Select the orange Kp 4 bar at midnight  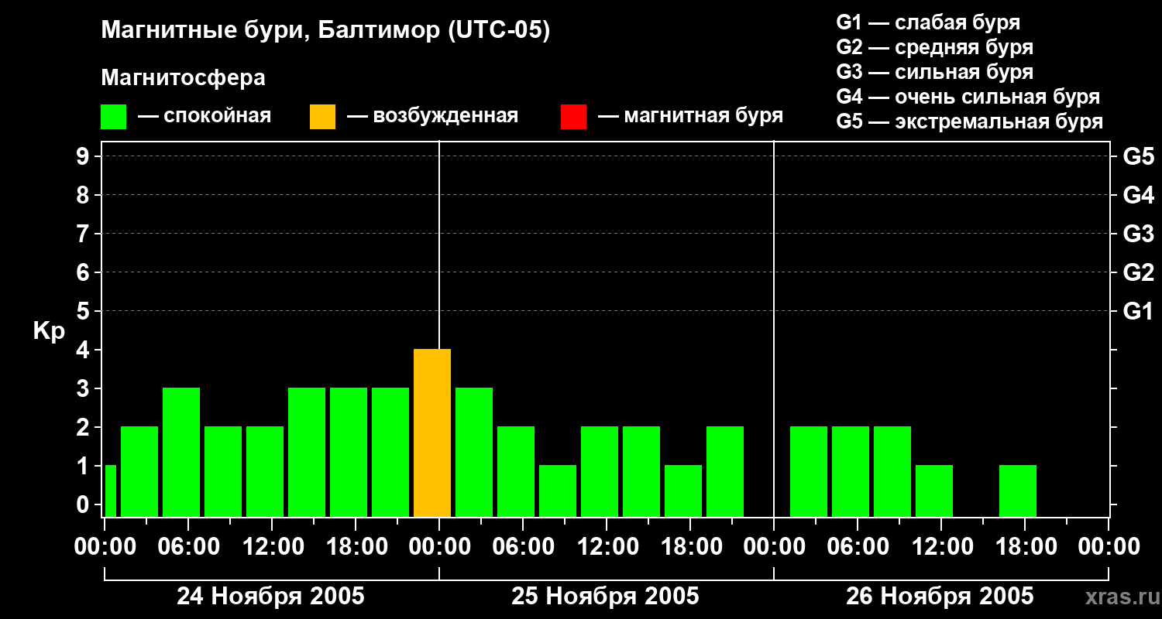click(x=432, y=433)
